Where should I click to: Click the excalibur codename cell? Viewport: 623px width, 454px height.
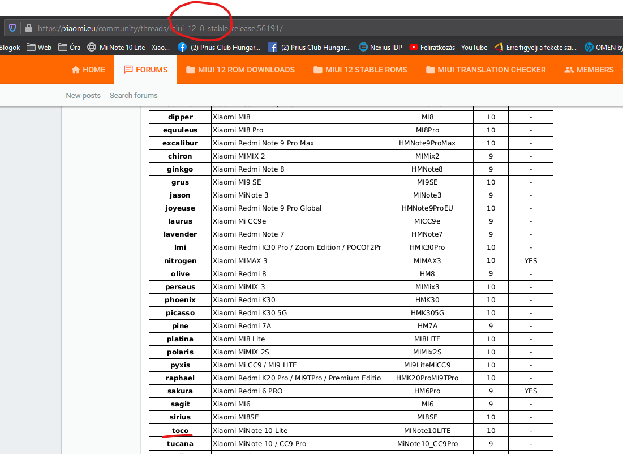pos(180,143)
